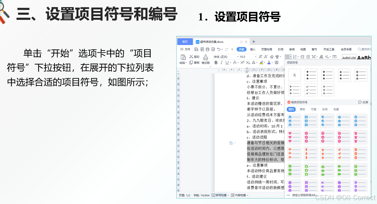This screenshot has height=204, width=377.
Task: Click the text effects outlined A icon
Action: coord(254,62)
